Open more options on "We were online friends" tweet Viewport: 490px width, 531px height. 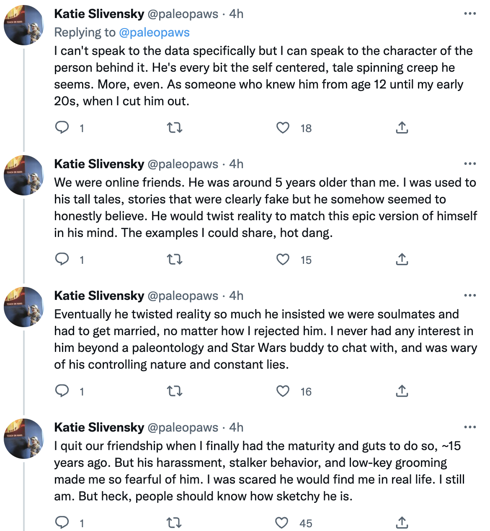click(x=470, y=164)
